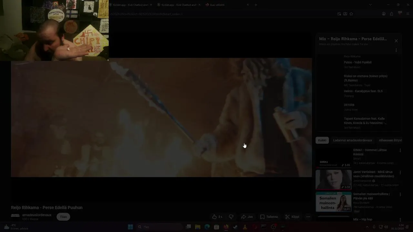
Task: Save video with Tallenna button
Action: 269,217
